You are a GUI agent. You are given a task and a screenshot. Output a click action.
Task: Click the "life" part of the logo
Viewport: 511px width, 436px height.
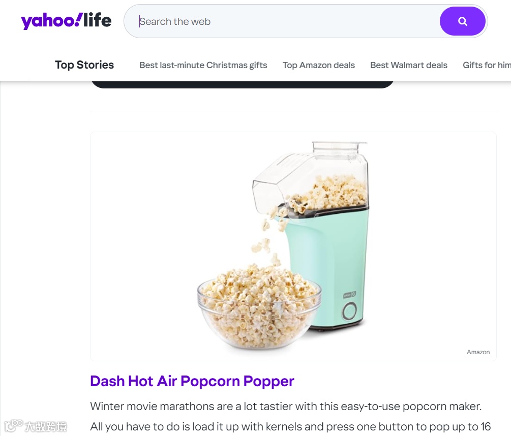[98, 20]
